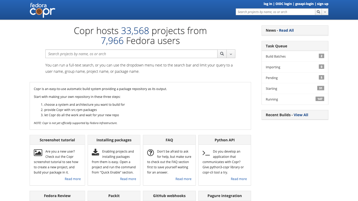
Task: Click the gssapi-login link
Action: tap(304, 4)
